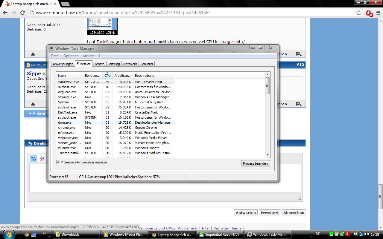Open the Chrome menu icon
The width and height of the screenshot is (383, 239).
[x=378, y=13]
